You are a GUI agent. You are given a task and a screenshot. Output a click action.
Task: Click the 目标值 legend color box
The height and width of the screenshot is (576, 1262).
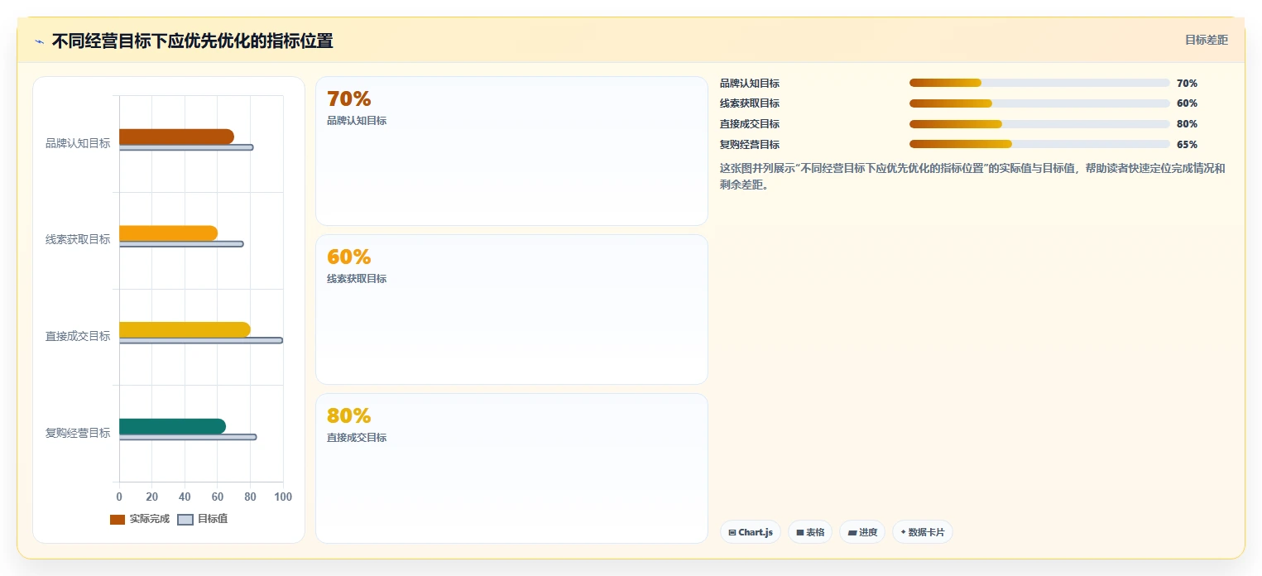185,520
